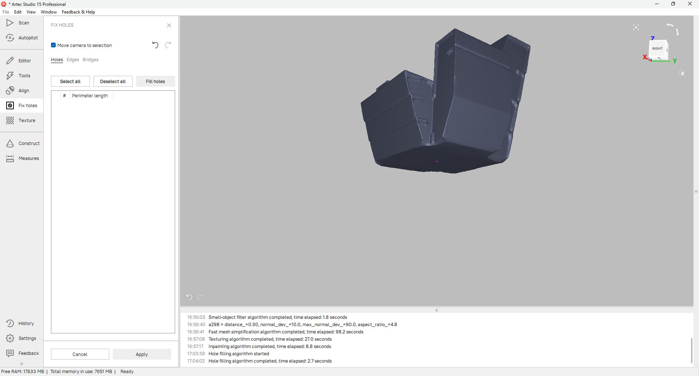
Task: Open the File menu
Action: 6,12
